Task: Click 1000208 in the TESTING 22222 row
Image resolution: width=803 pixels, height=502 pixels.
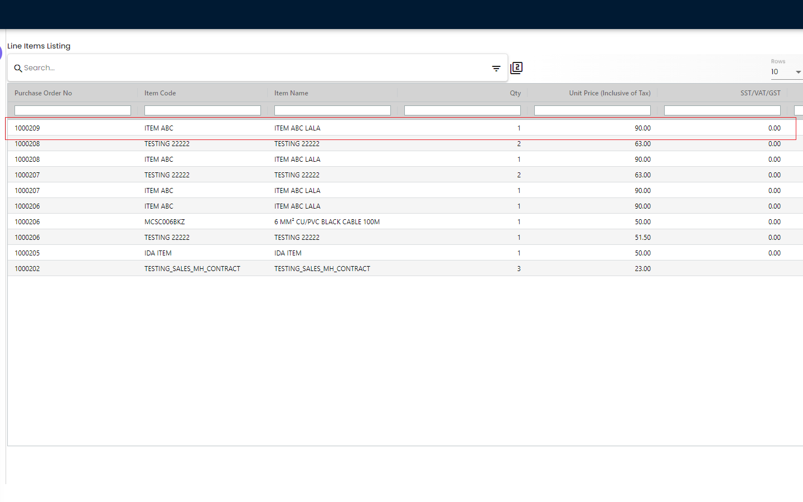Action: click(x=27, y=144)
